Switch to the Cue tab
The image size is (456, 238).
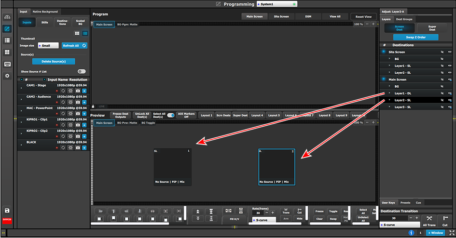coord(418,203)
